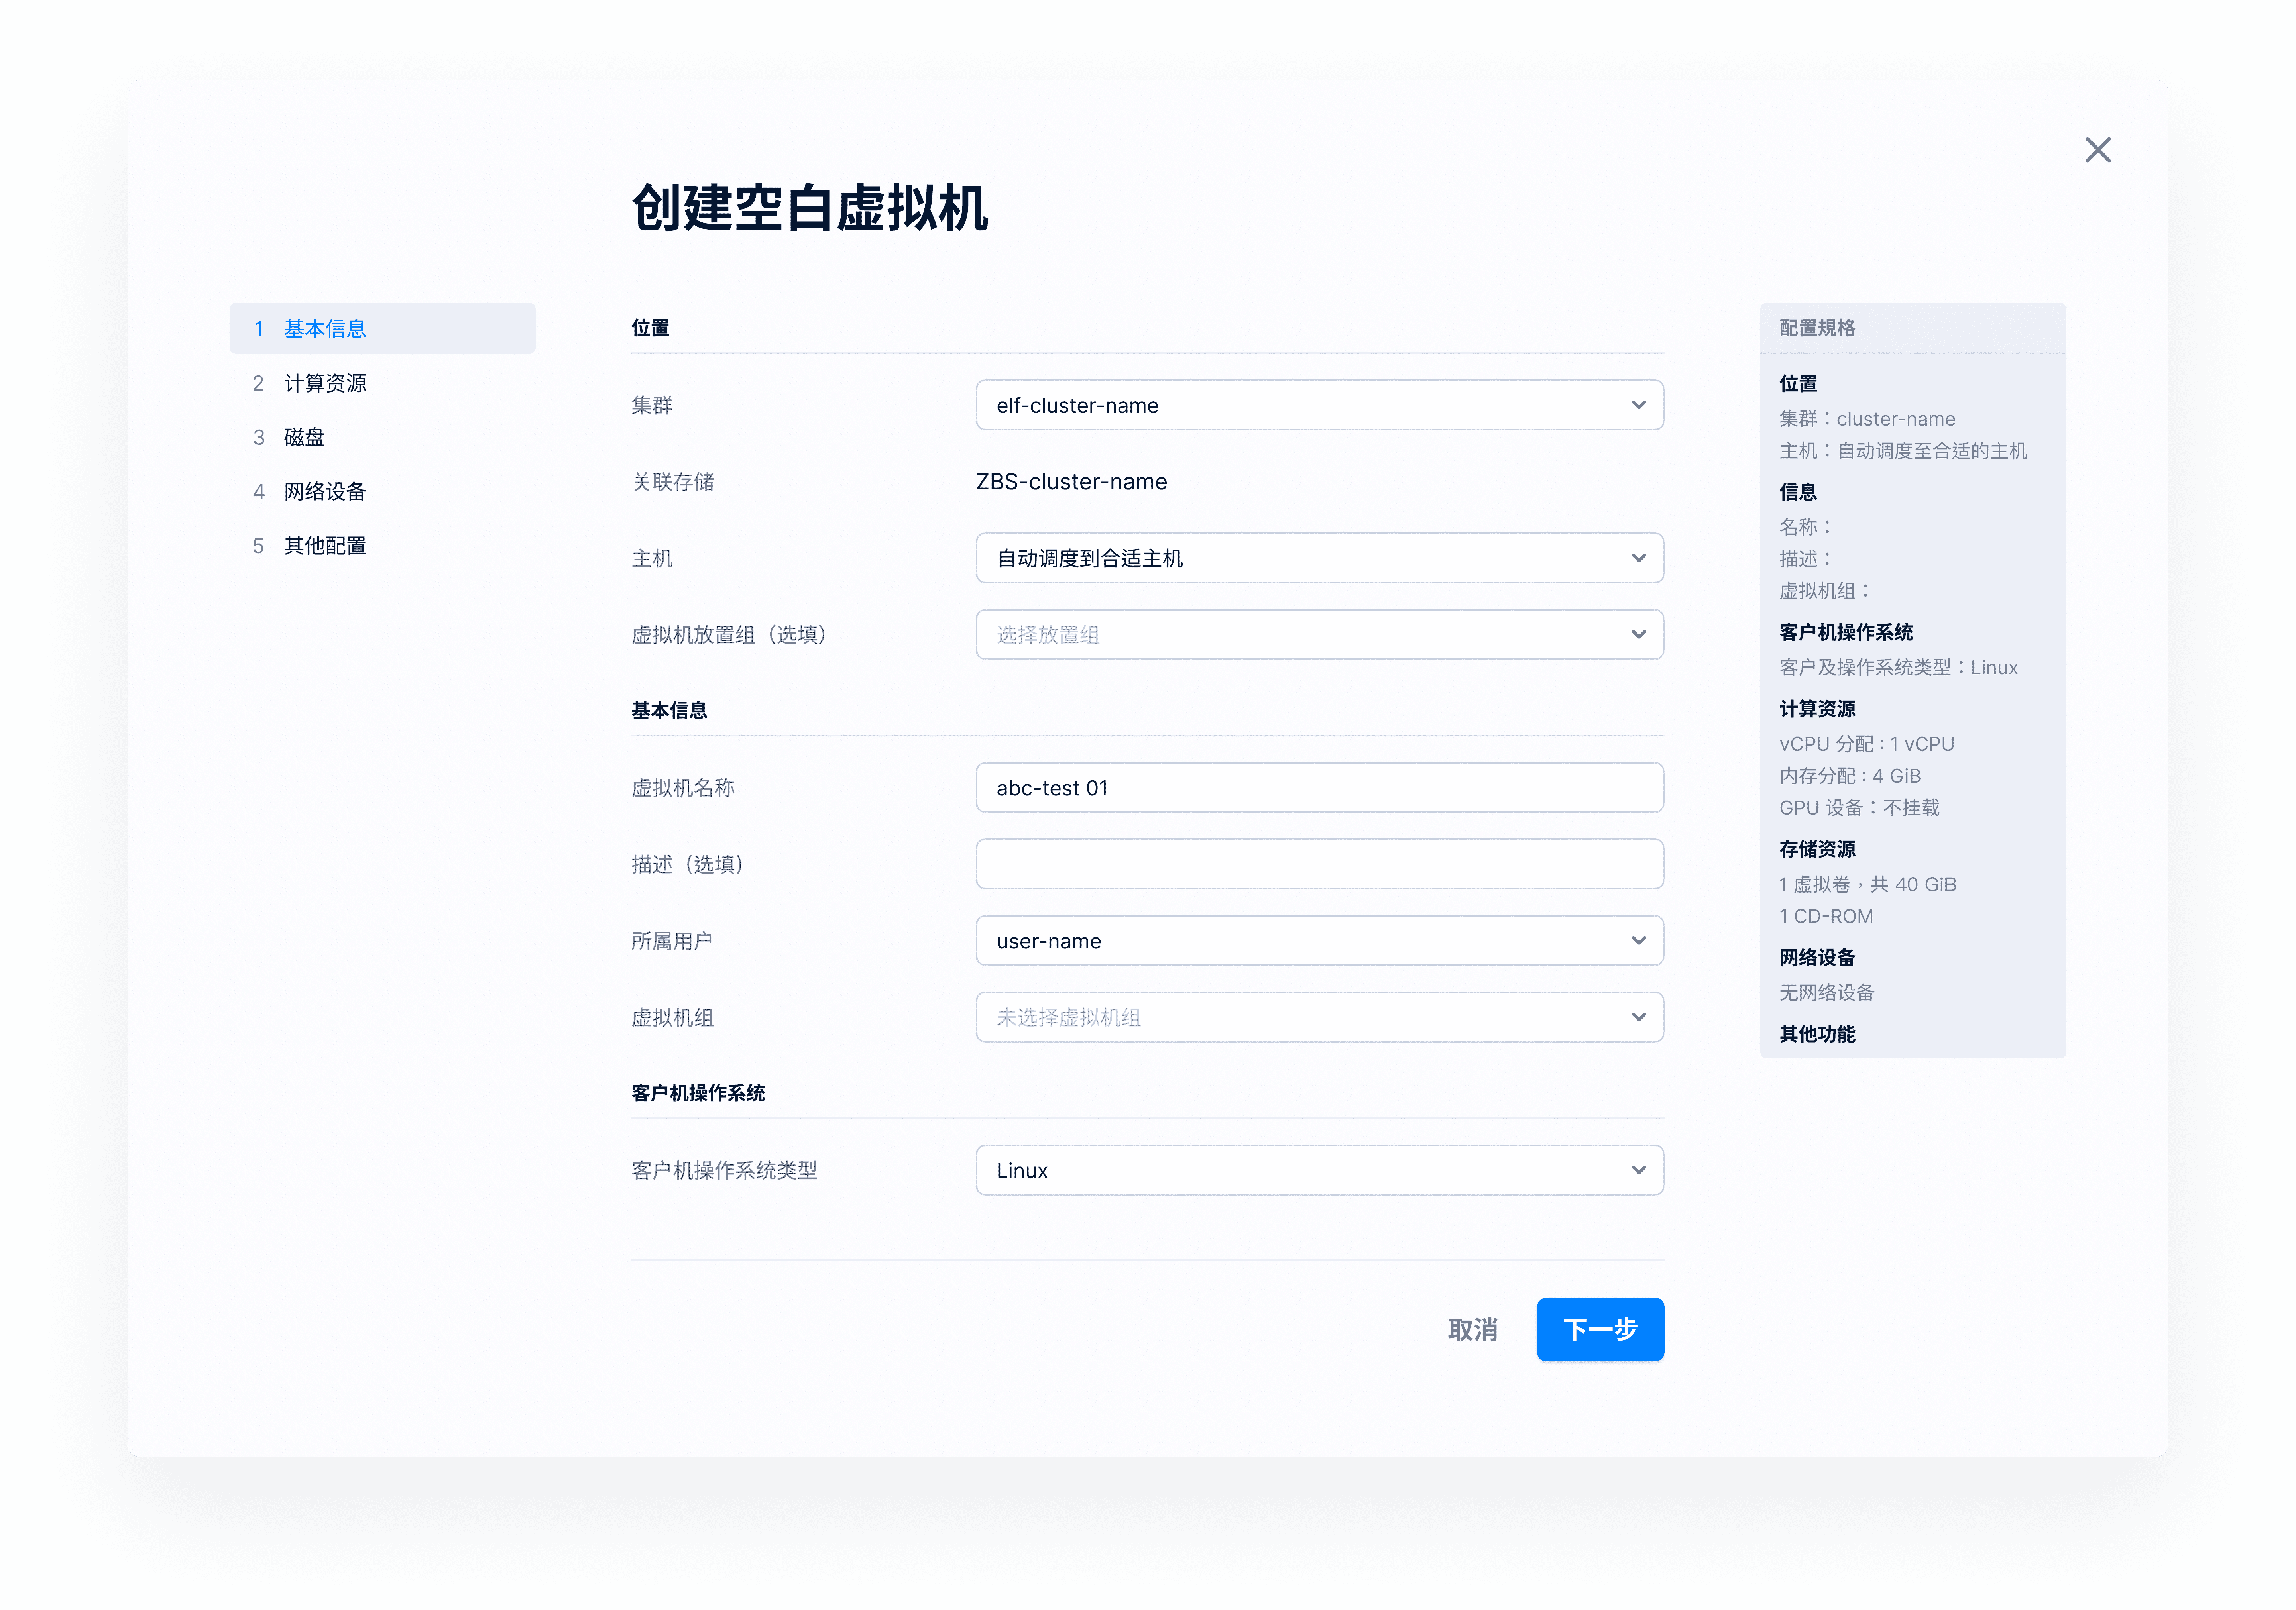Screen dimensions: 2296x1610
Task: Click the 配置规格 summary panel header
Action: pos(1816,328)
